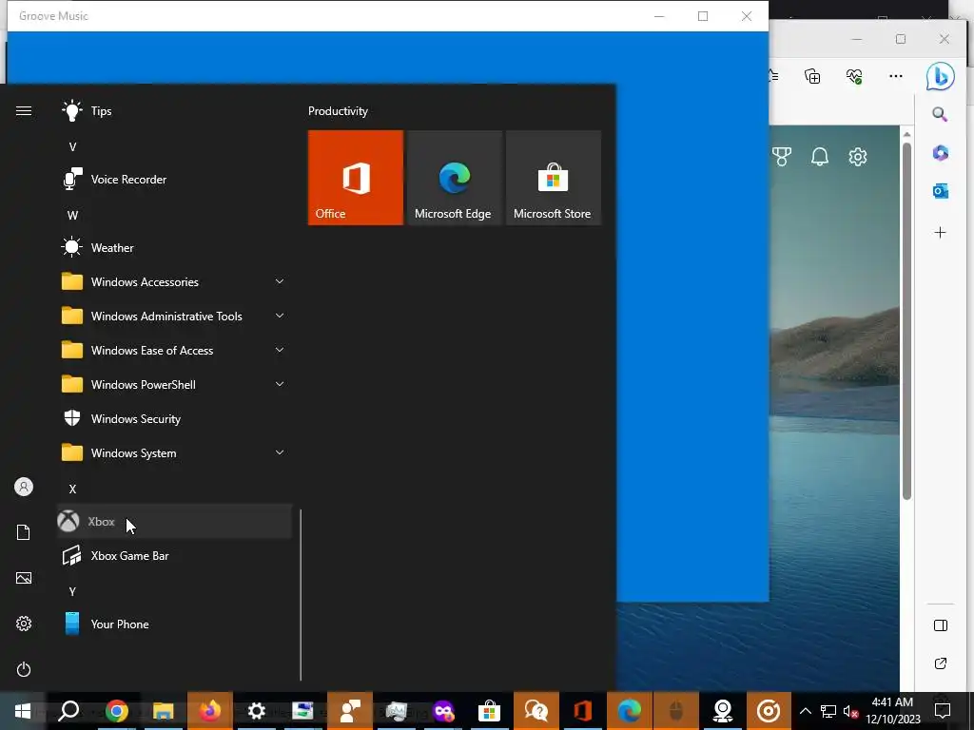Click the Productivity group title
This screenshot has width=974, height=730.
(338, 111)
